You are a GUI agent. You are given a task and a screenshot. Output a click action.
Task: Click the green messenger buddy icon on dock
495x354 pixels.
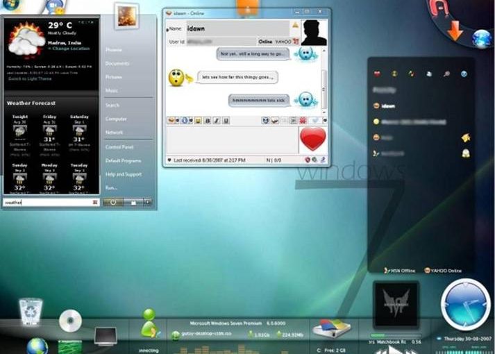150,323
